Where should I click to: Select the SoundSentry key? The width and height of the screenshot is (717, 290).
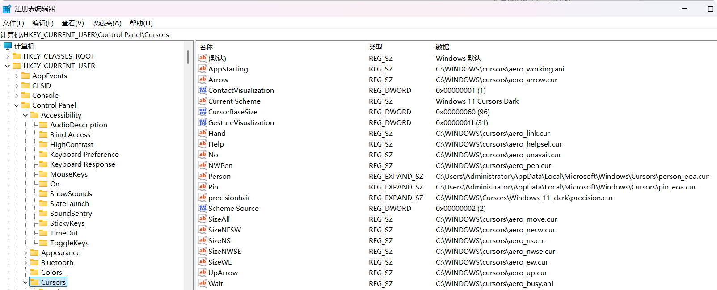coord(71,213)
